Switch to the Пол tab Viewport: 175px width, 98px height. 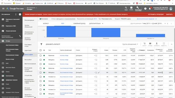pyautogui.click(x=63, y=24)
